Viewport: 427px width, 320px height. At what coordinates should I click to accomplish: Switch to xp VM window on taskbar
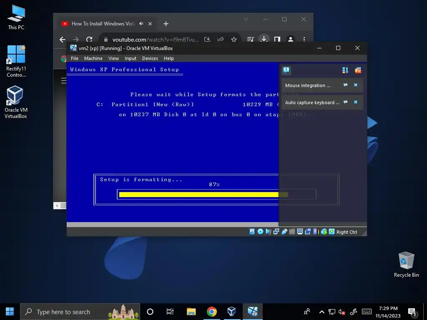tap(252, 312)
